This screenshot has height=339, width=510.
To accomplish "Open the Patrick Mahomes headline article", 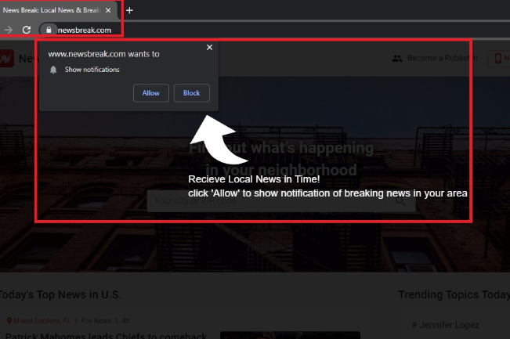I will [x=106, y=335].
